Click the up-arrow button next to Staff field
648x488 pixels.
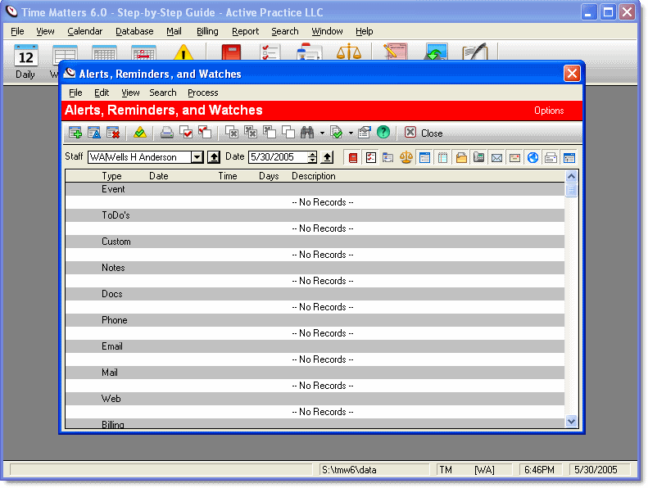214,157
